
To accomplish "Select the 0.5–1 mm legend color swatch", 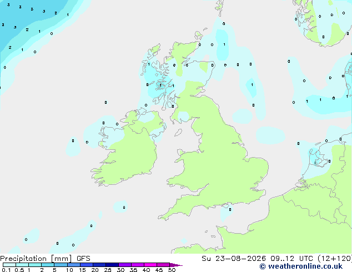I will coord(22,265).
